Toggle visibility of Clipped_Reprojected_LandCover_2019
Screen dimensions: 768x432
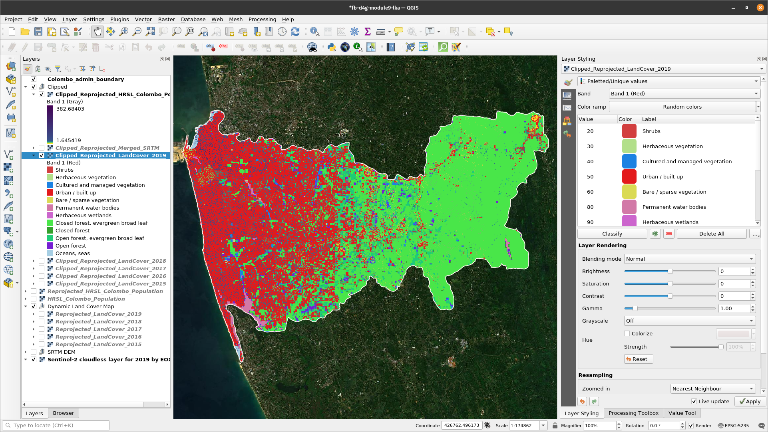point(42,155)
